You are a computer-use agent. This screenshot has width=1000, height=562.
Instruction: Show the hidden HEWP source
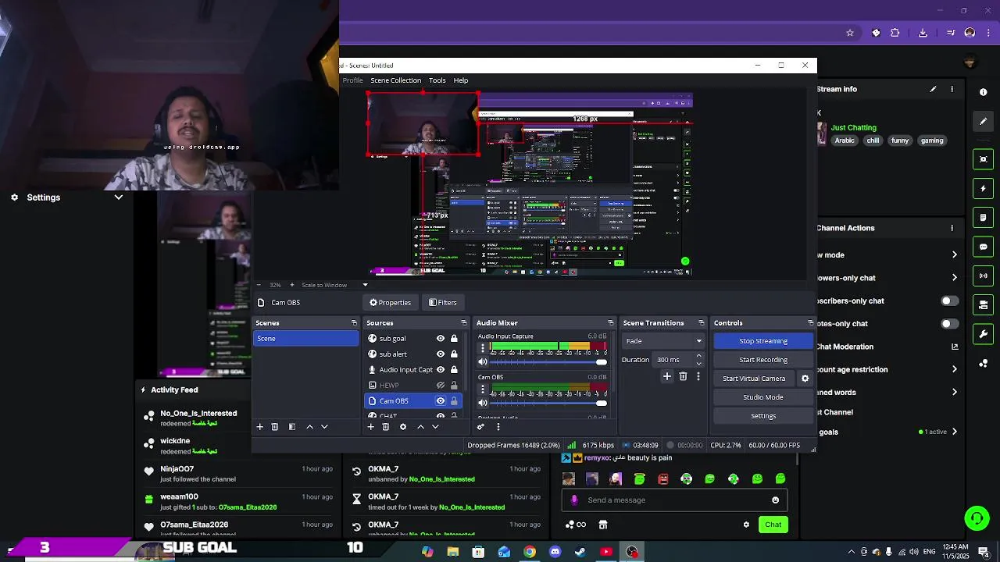[x=441, y=386]
